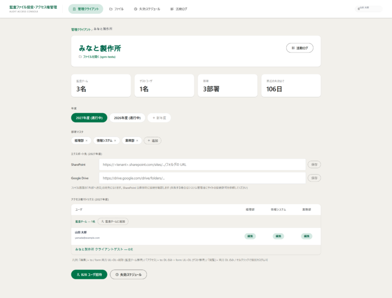Click the ゲストユーザ 1名 stat card
The image size is (392, 298).
[x=164, y=86]
